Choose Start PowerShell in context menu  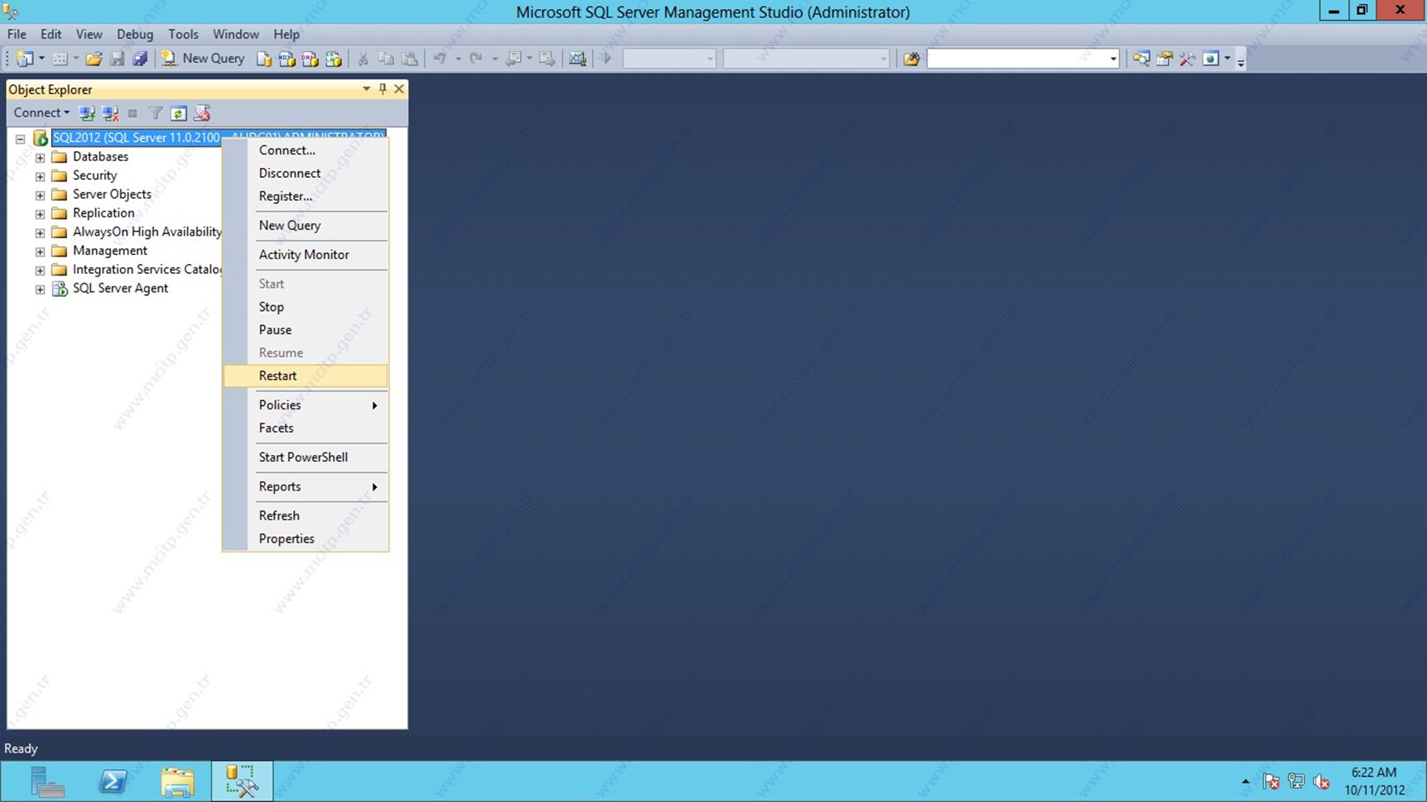(306, 457)
